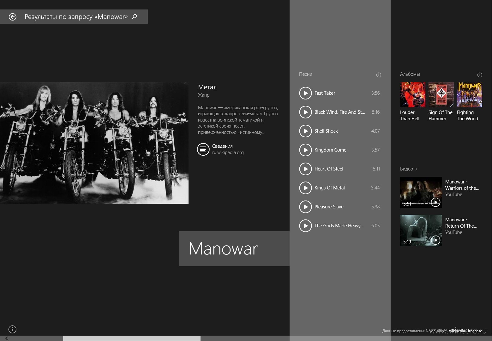Image resolution: width=492 pixels, height=341 pixels.
Task: Click the info icon at bottom left corner
Action: [x=12, y=329]
